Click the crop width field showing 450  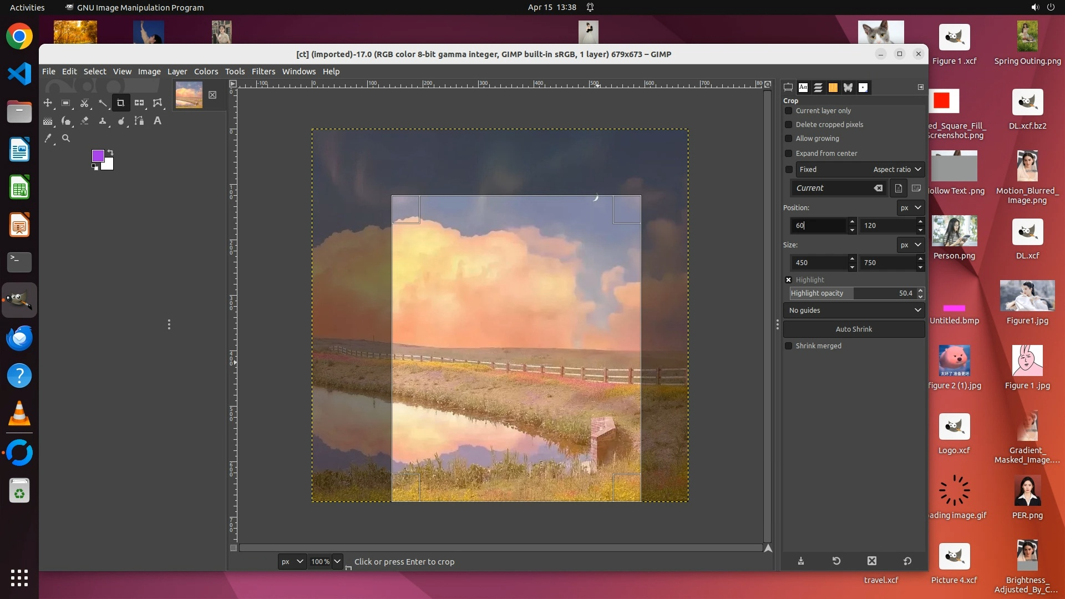coord(818,263)
